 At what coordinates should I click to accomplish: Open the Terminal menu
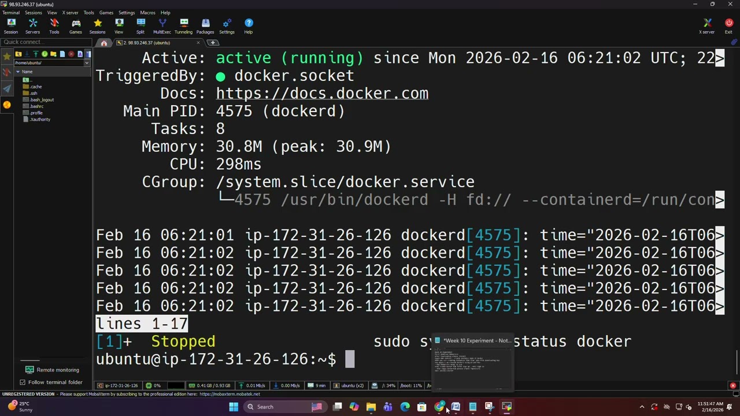[x=11, y=13]
